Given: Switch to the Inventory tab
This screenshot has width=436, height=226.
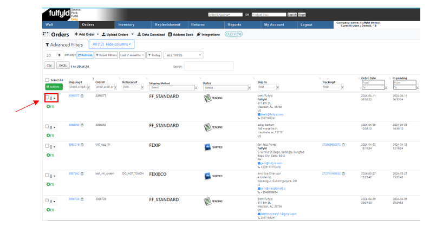Looking at the screenshot, I should (126, 25).
